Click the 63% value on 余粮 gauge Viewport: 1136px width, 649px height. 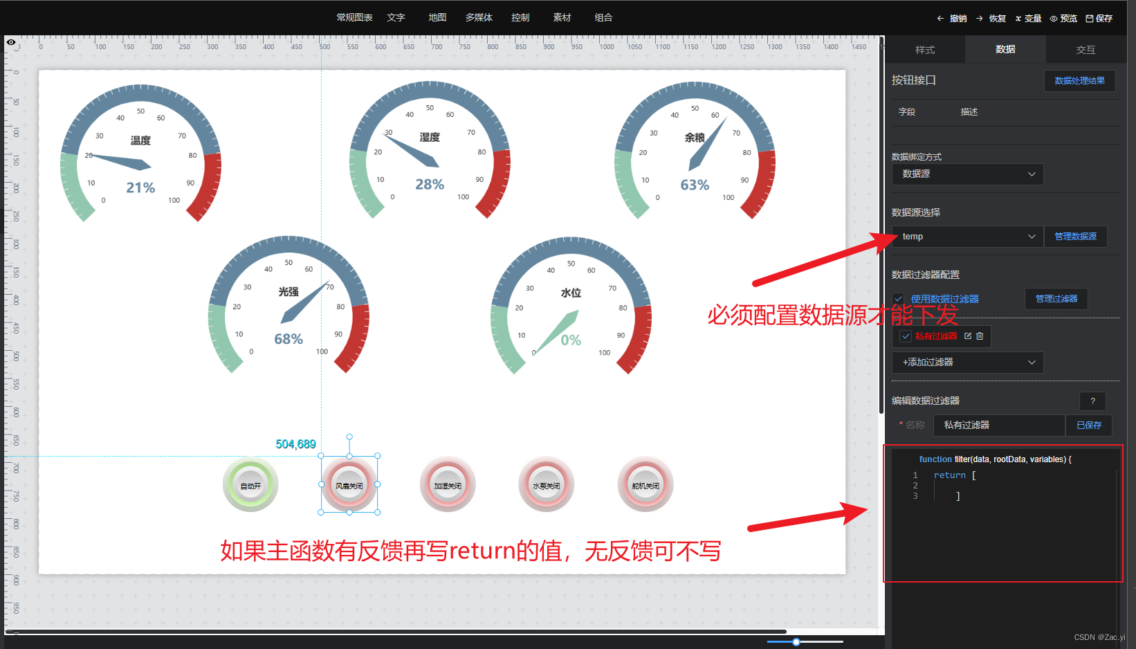pos(695,185)
